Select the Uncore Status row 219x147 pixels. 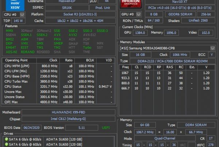point(58,97)
